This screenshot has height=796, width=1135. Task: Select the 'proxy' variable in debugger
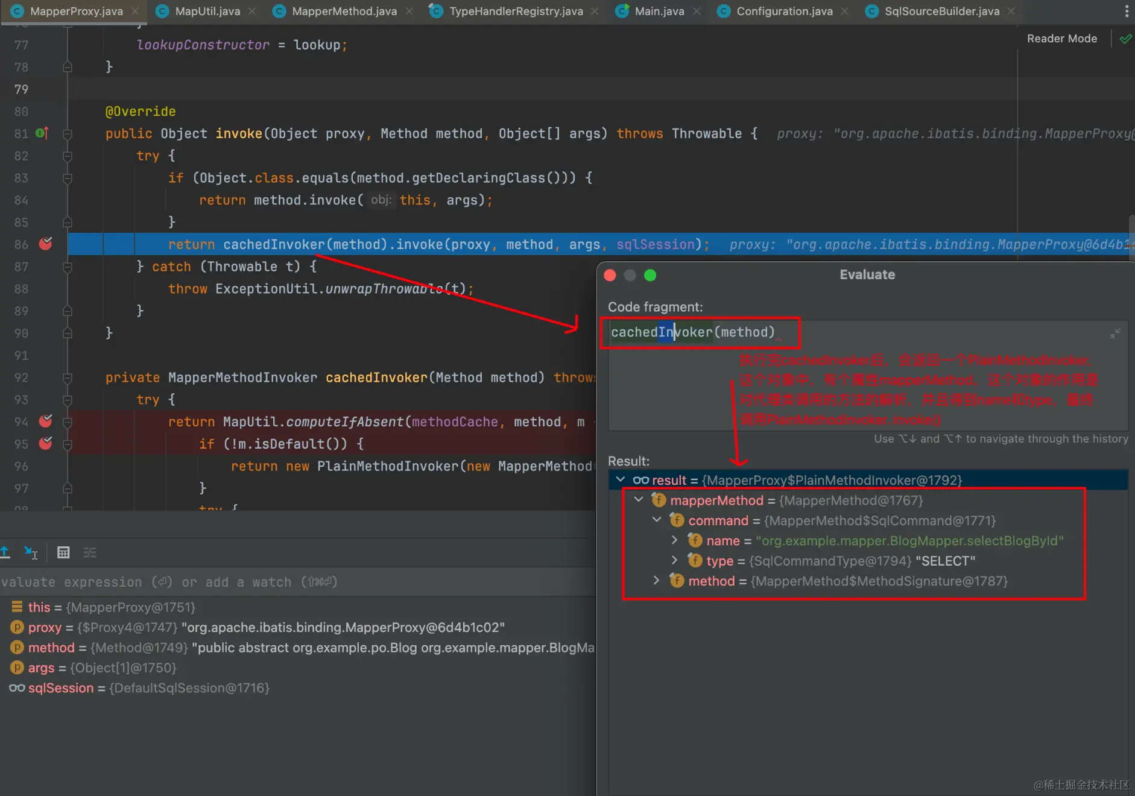point(298,627)
